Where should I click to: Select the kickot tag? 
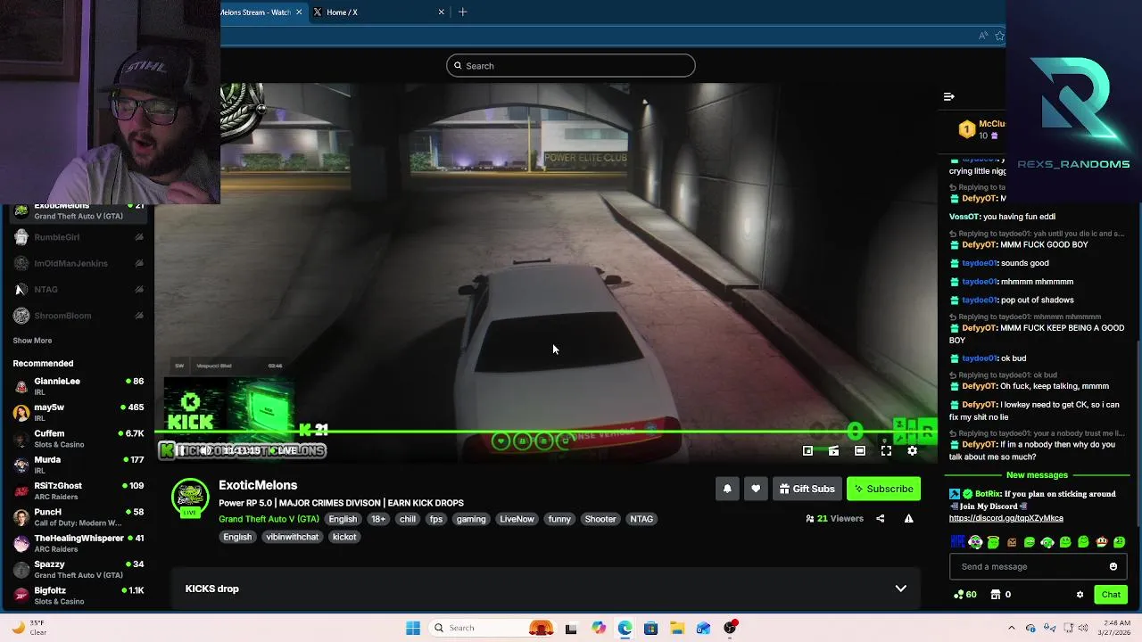click(x=344, y=537)
